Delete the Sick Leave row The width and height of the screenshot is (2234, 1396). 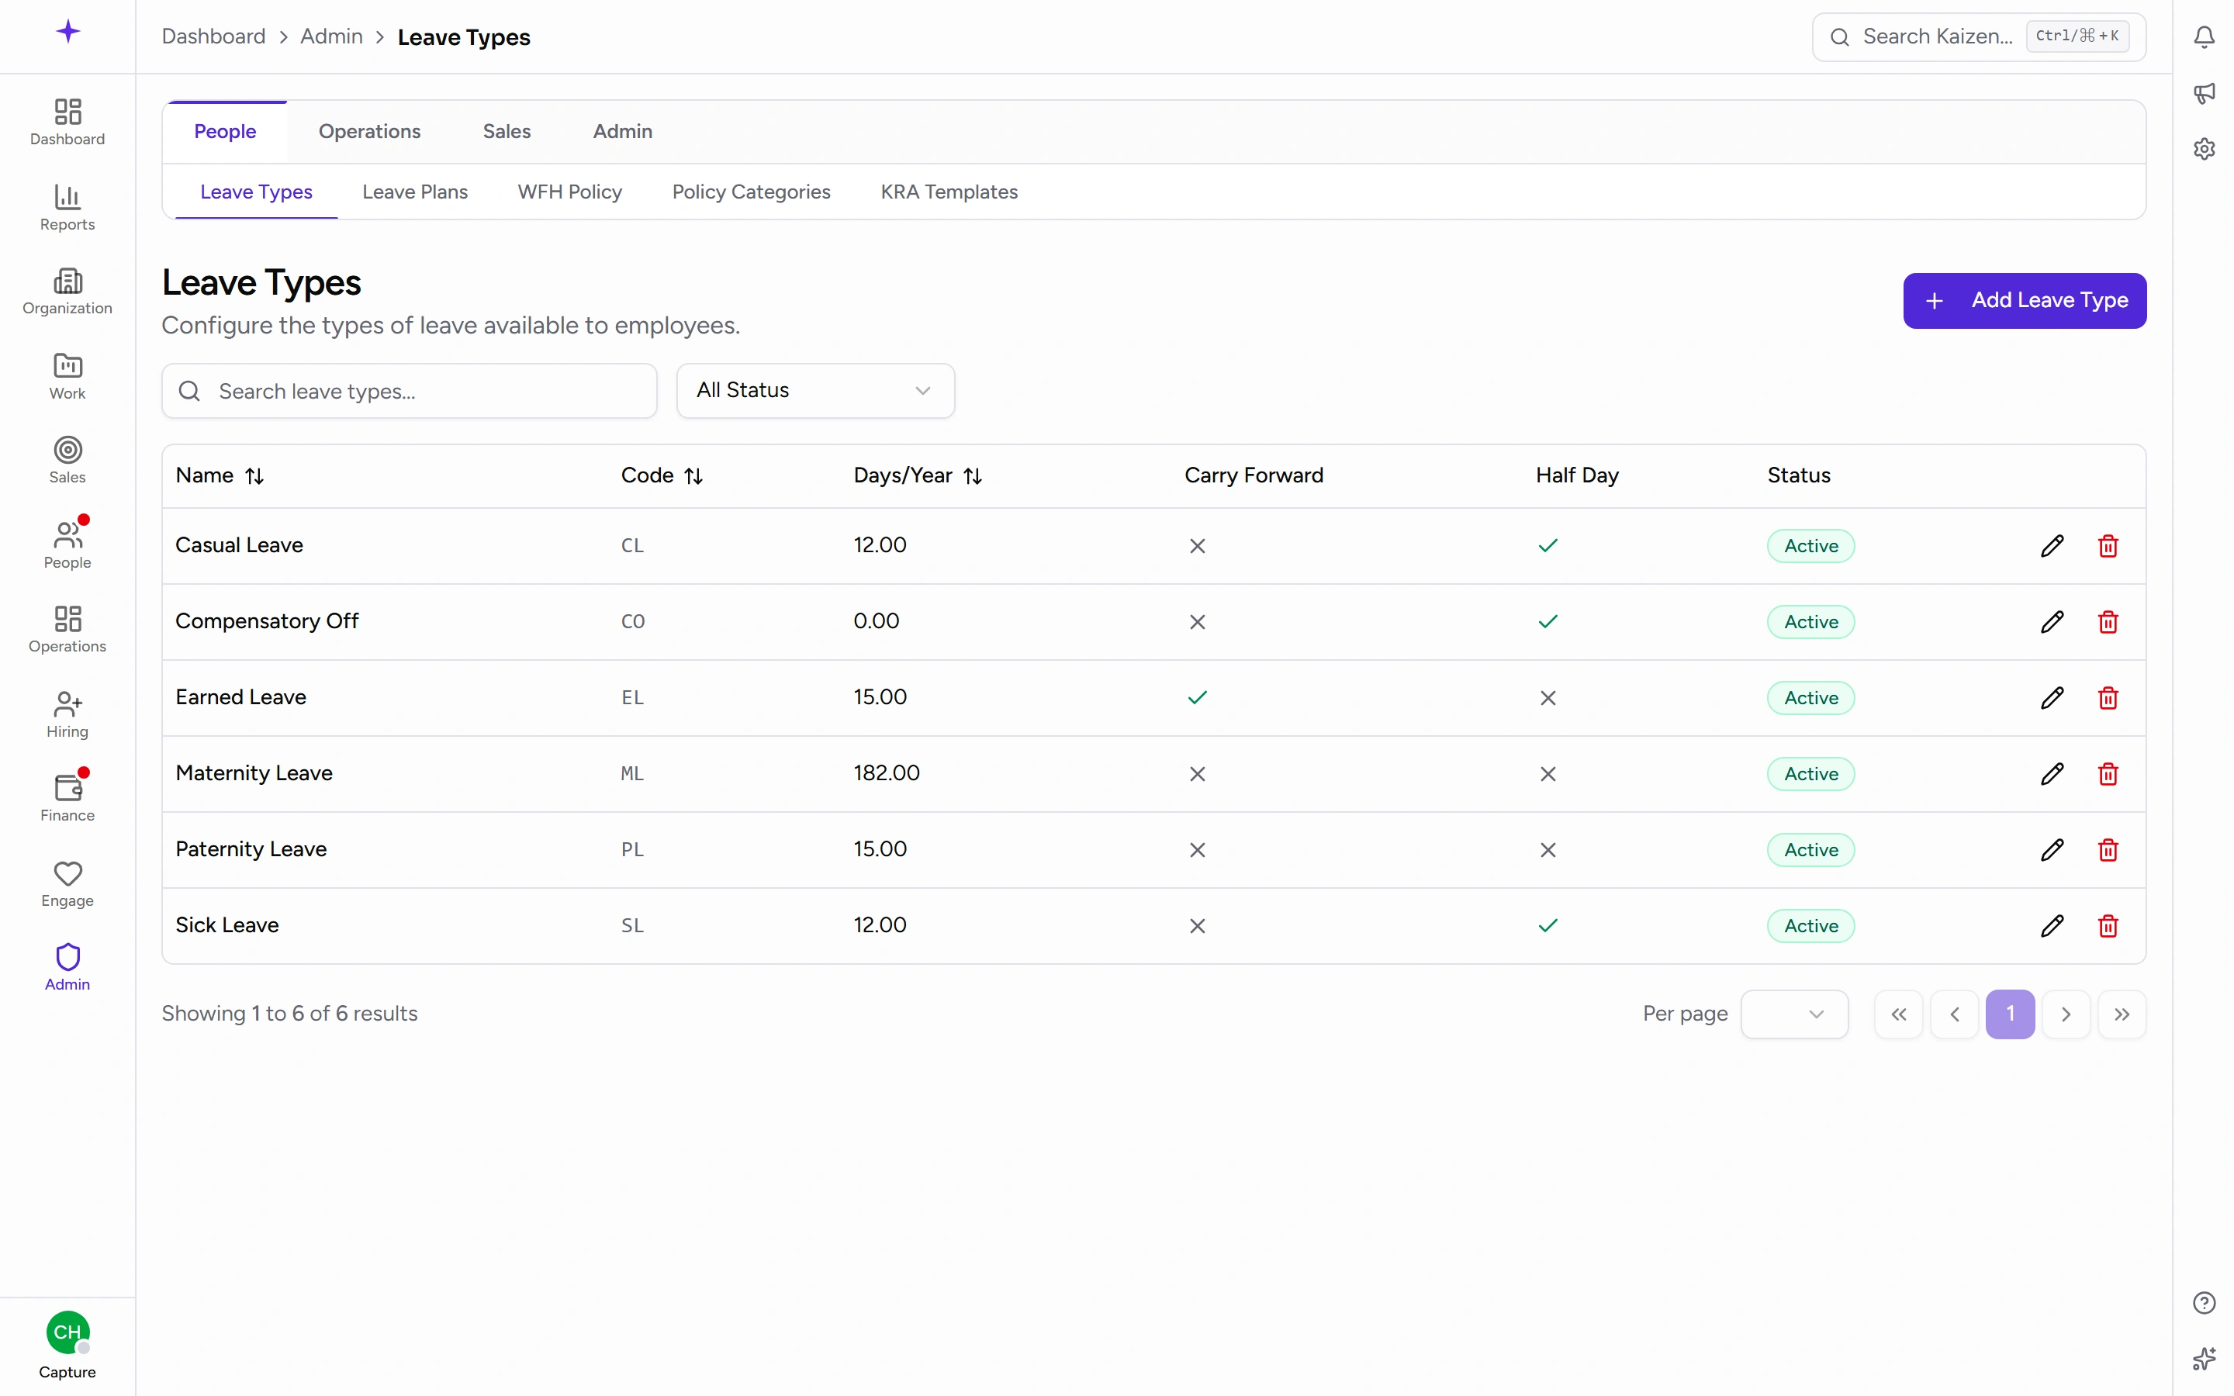(x=2108, y=925)
